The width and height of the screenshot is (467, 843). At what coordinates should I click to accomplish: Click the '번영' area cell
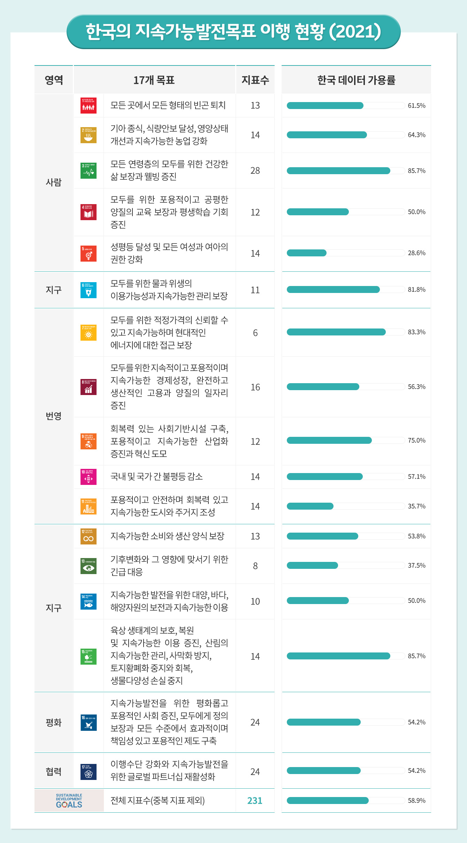[54, 416]
